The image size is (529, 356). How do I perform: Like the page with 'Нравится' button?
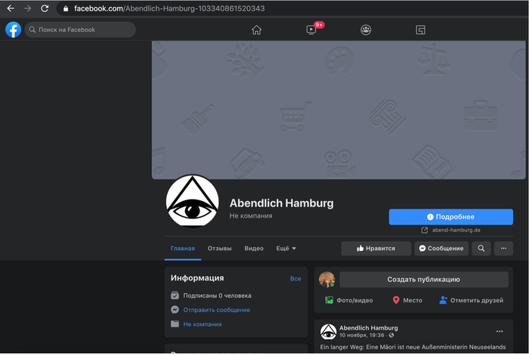[376, 249]
